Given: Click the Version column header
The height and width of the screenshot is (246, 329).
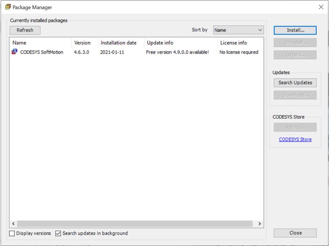Looking at the screenshot, I should [x=85, y=43].
